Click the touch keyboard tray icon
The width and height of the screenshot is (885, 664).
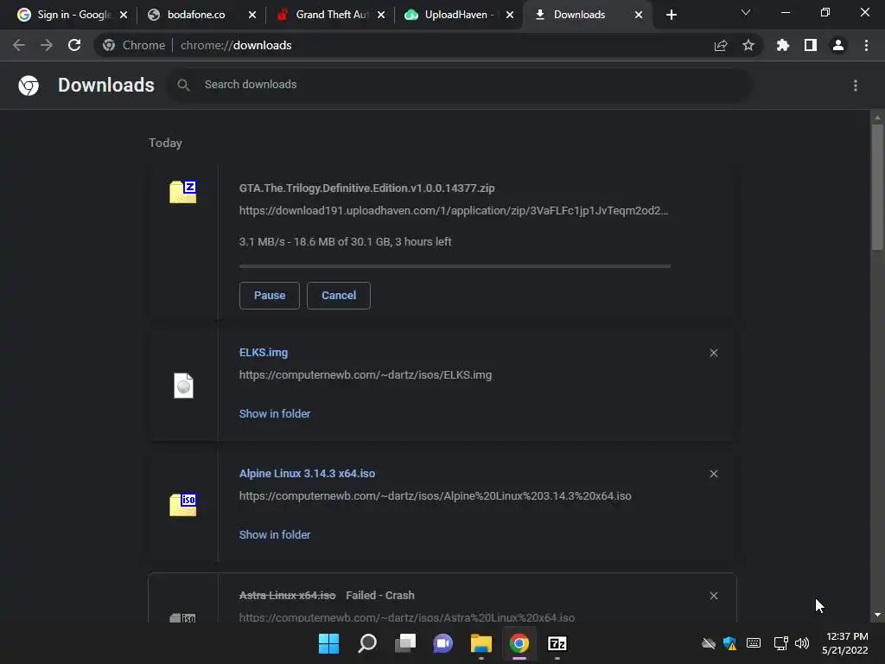[x=754, y=643]
